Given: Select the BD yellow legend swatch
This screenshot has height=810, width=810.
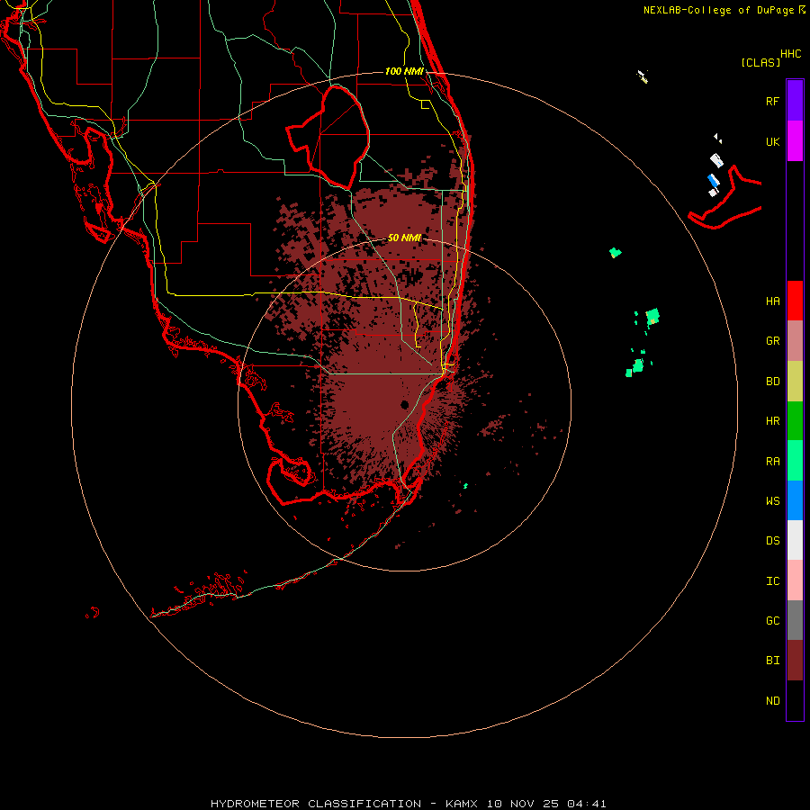Looking at the screenshot, I should click(x=795, y=382).
